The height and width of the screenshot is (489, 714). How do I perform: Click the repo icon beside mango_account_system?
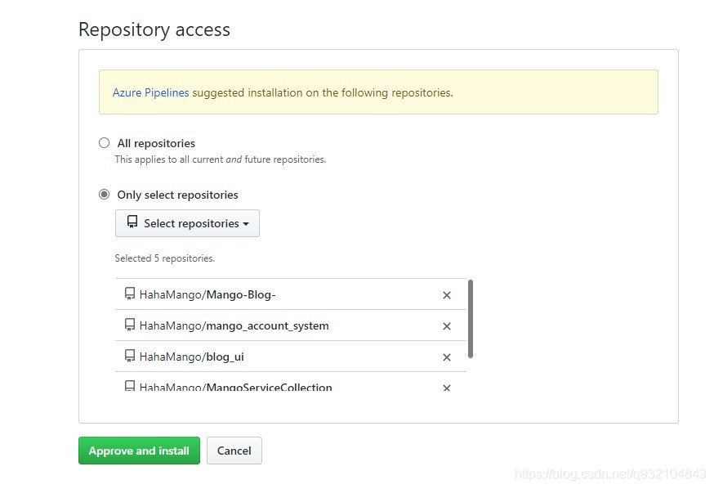coord(130,325)
